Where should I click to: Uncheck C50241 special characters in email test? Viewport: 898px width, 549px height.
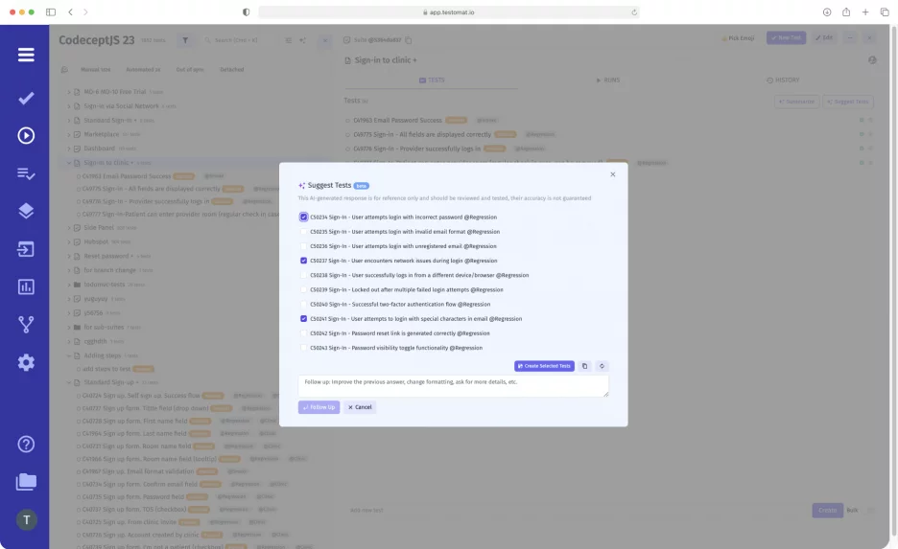point(304,318)
